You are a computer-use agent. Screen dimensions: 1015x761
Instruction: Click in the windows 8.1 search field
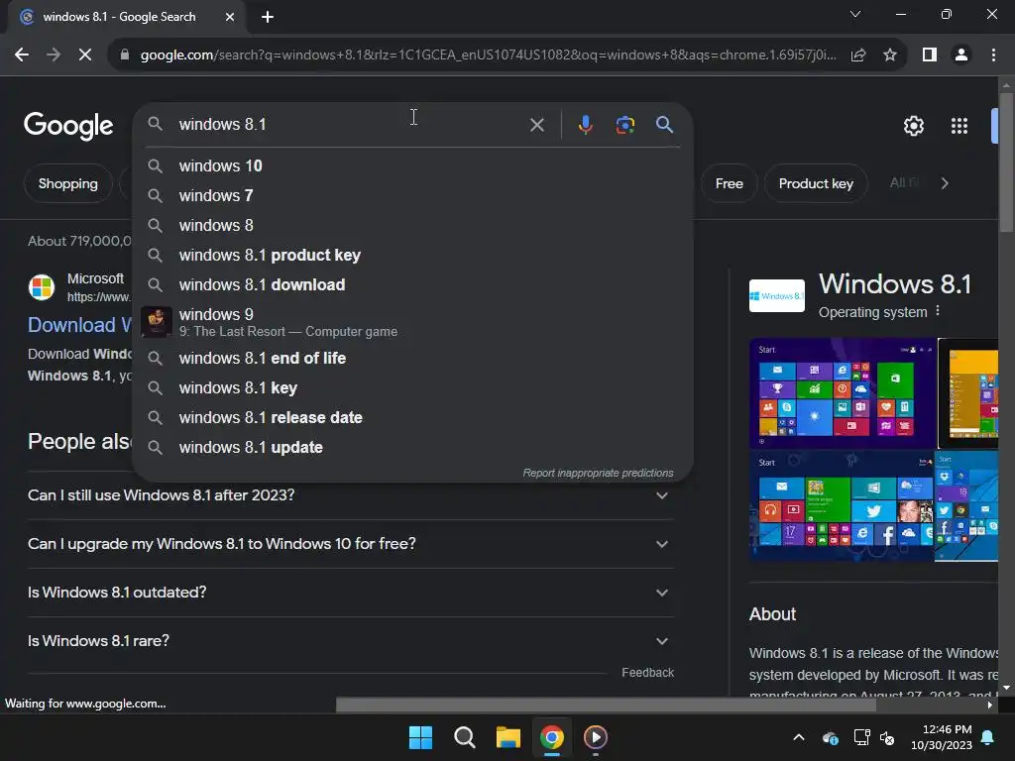click(x=350, y=124)
